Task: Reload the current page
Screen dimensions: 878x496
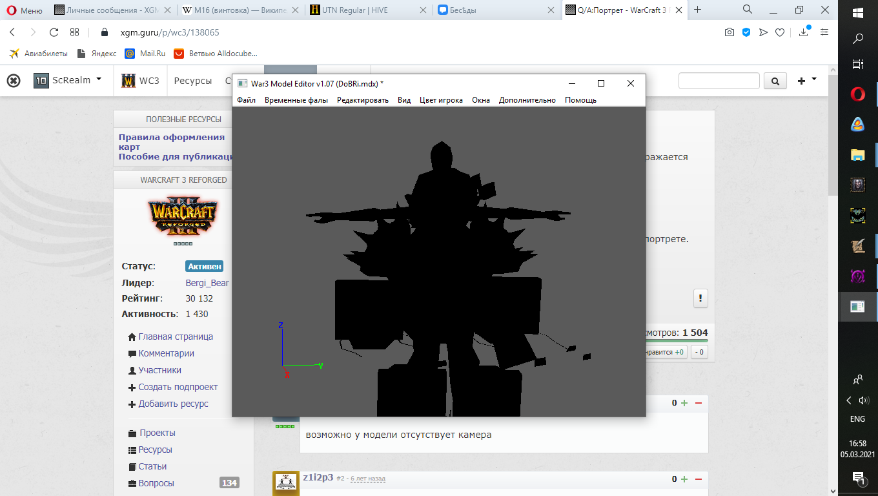Action: (x=54, y=32)
